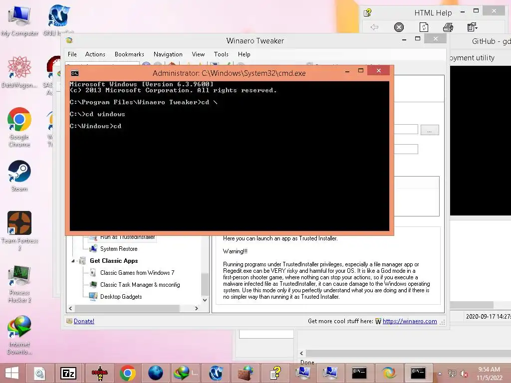Click the HTML Help title bar icon

point(368,12)
